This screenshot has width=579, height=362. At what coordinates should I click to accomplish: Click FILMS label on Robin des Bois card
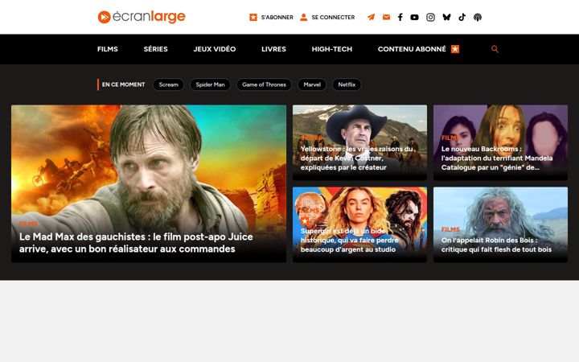click(450, 229)
